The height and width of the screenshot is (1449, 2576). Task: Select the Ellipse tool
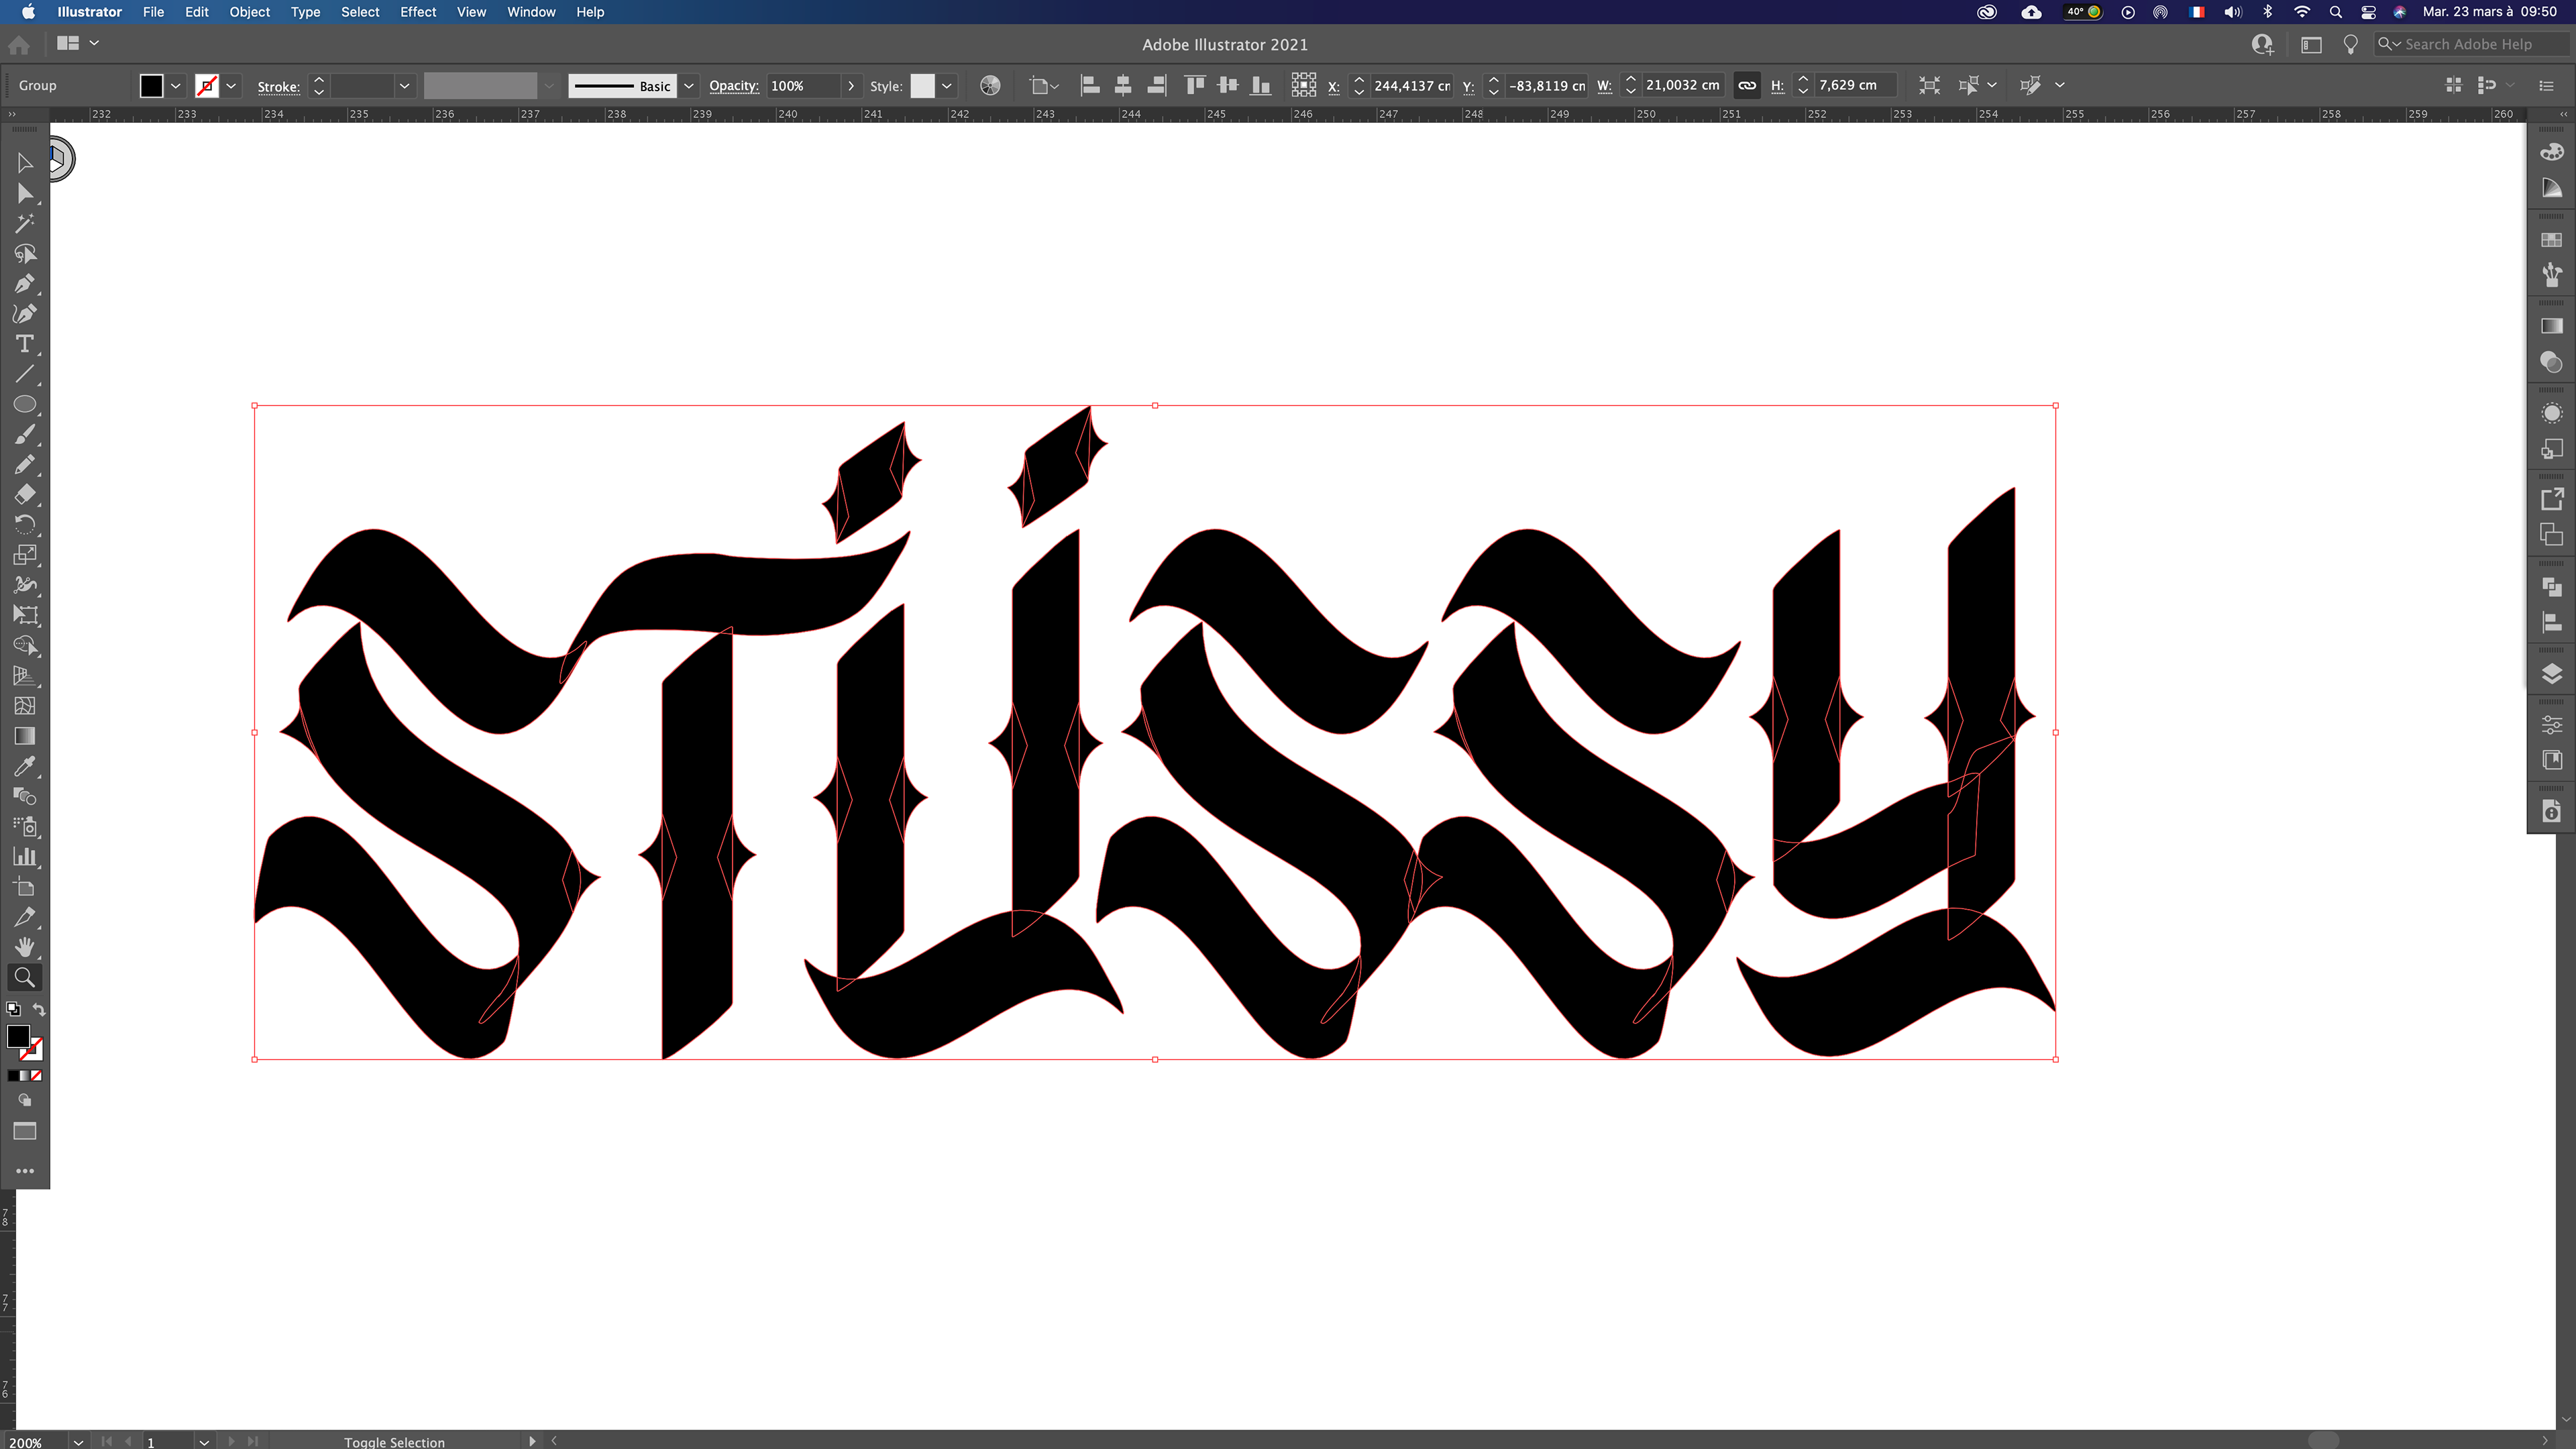pyautogui.click(x=25, y=404)
